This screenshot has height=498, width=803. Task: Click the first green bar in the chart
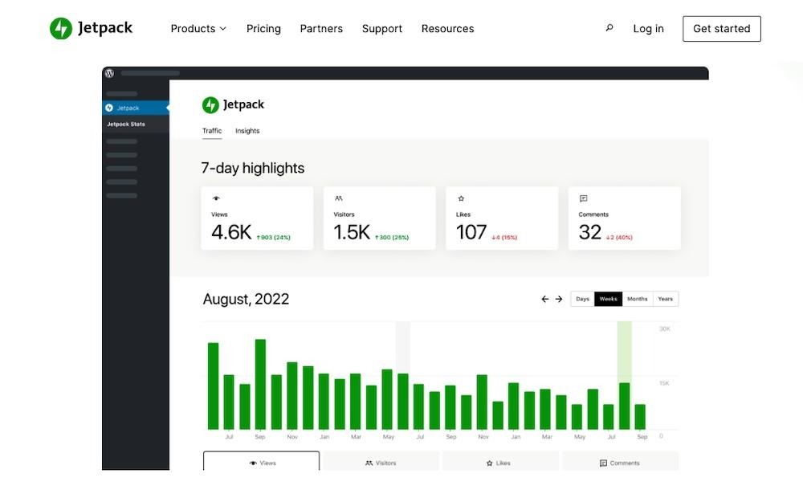[x=213, y=386]
